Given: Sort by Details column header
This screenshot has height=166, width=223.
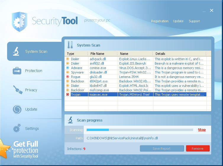Looking at the screenshot, I should (180, 54).
